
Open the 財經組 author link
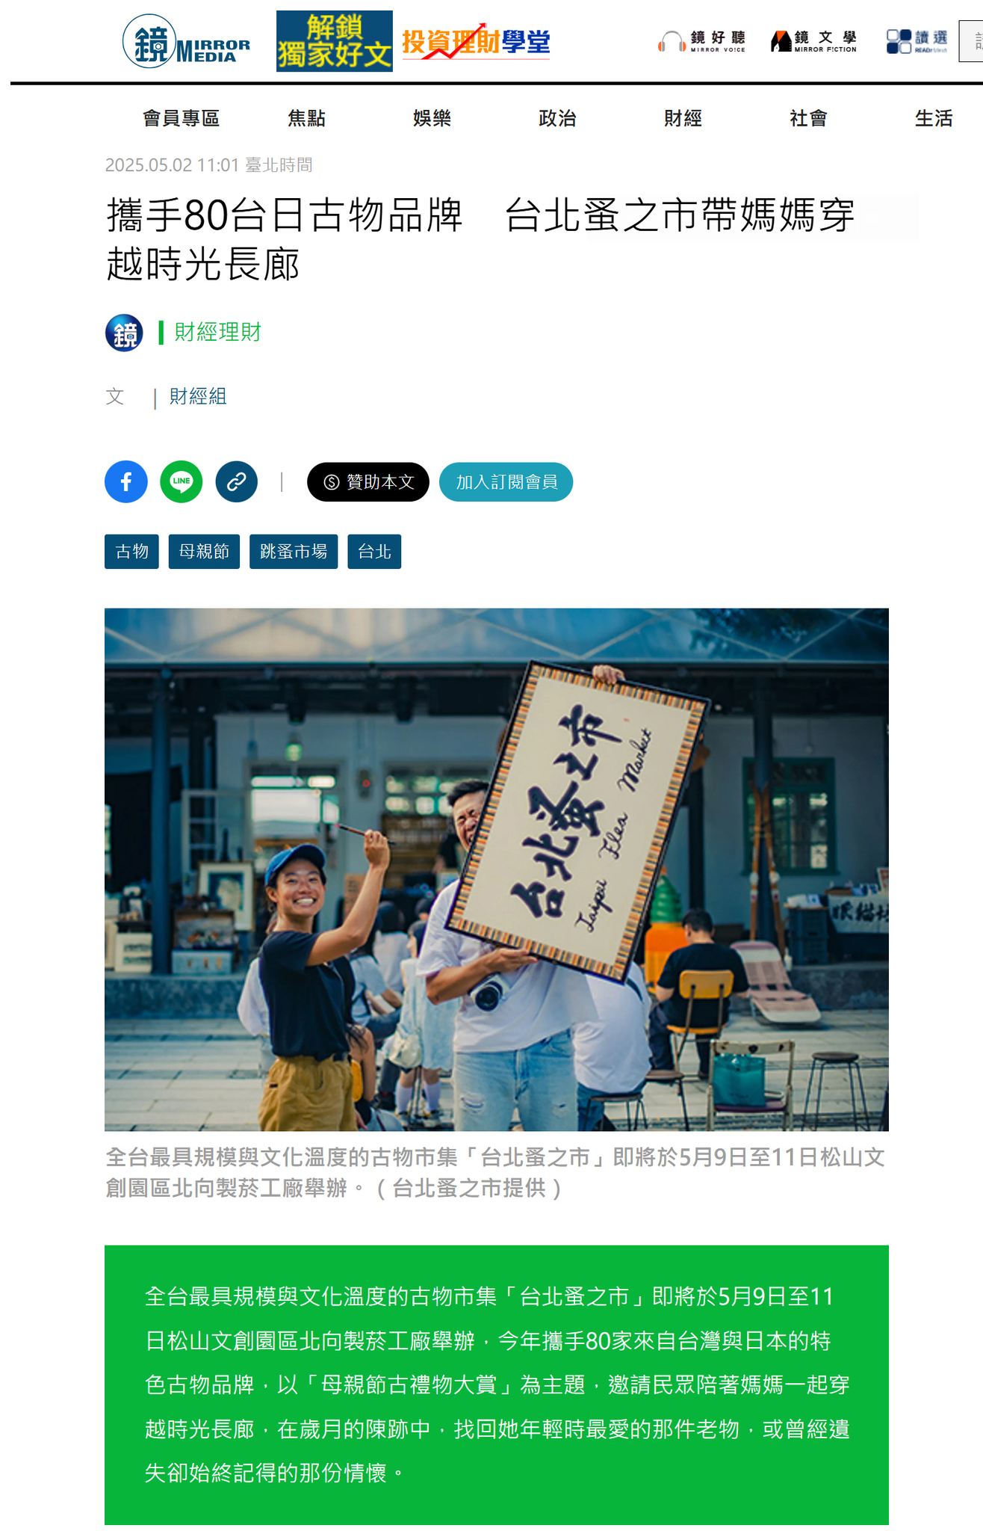click(198, 396)
